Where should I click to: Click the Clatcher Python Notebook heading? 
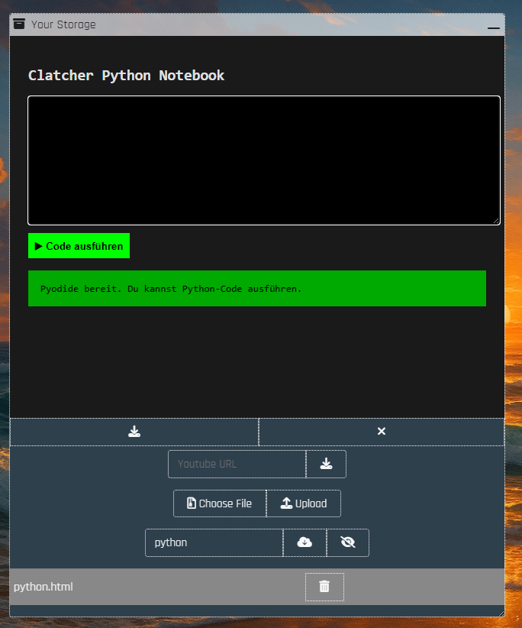click(x=127, y=76)
